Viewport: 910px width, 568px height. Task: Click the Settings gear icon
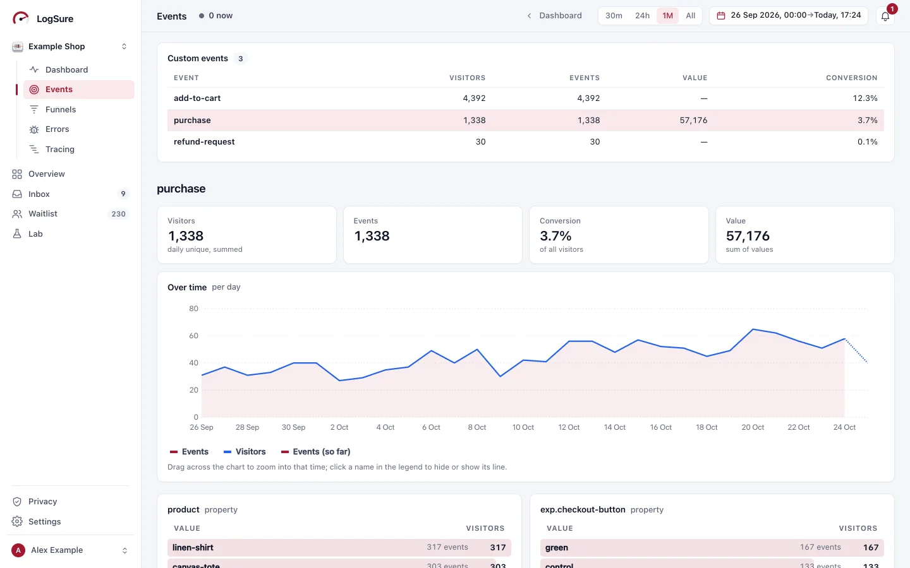[17, 522]
